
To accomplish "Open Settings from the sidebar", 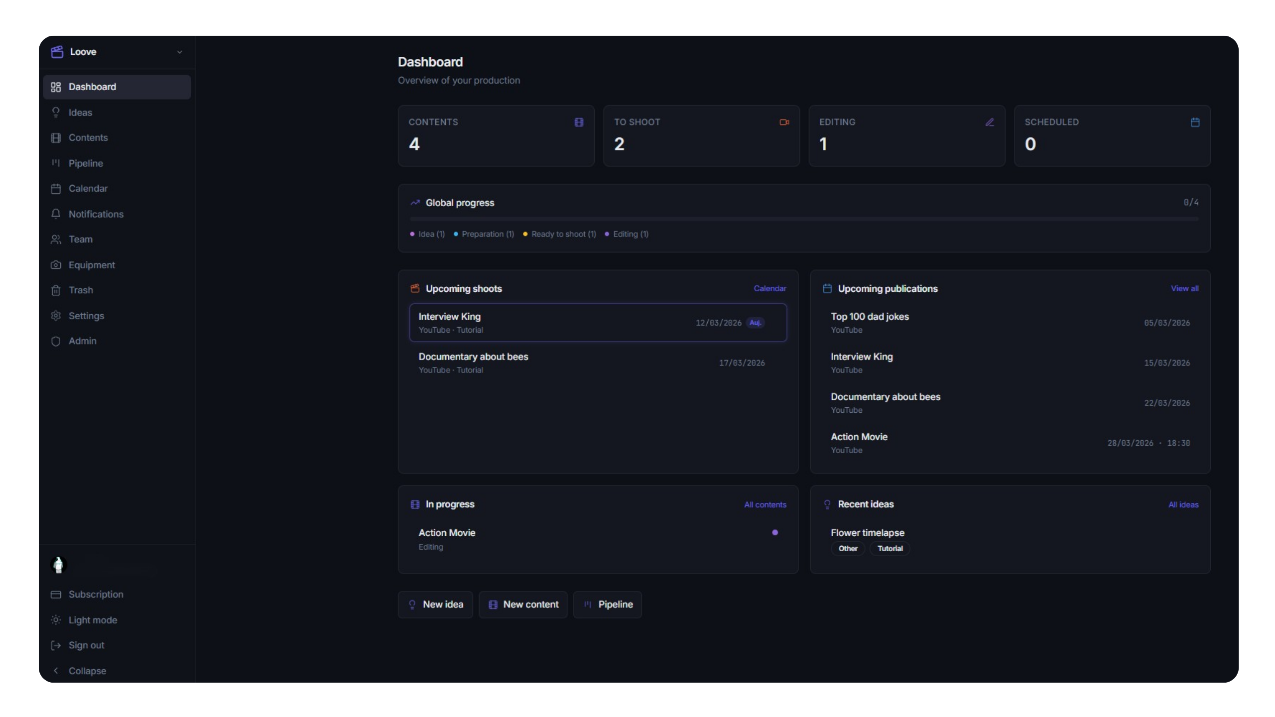I will pyautogui.click(x=86, y=316).
